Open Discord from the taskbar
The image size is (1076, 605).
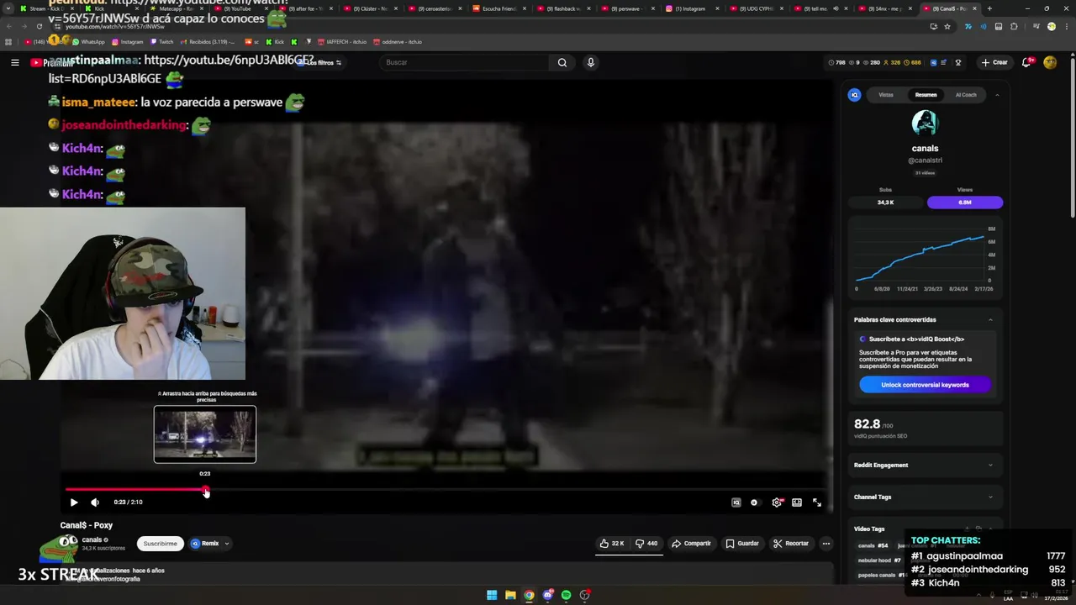click(547, 595)
